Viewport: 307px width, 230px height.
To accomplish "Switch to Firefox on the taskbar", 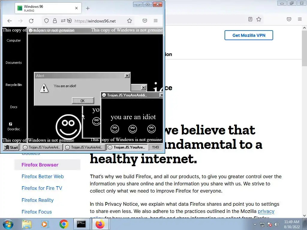I will tap(100, 224).
